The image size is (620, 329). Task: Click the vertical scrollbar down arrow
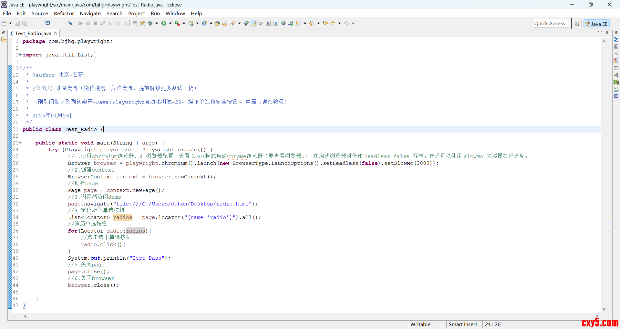point(604,309)
